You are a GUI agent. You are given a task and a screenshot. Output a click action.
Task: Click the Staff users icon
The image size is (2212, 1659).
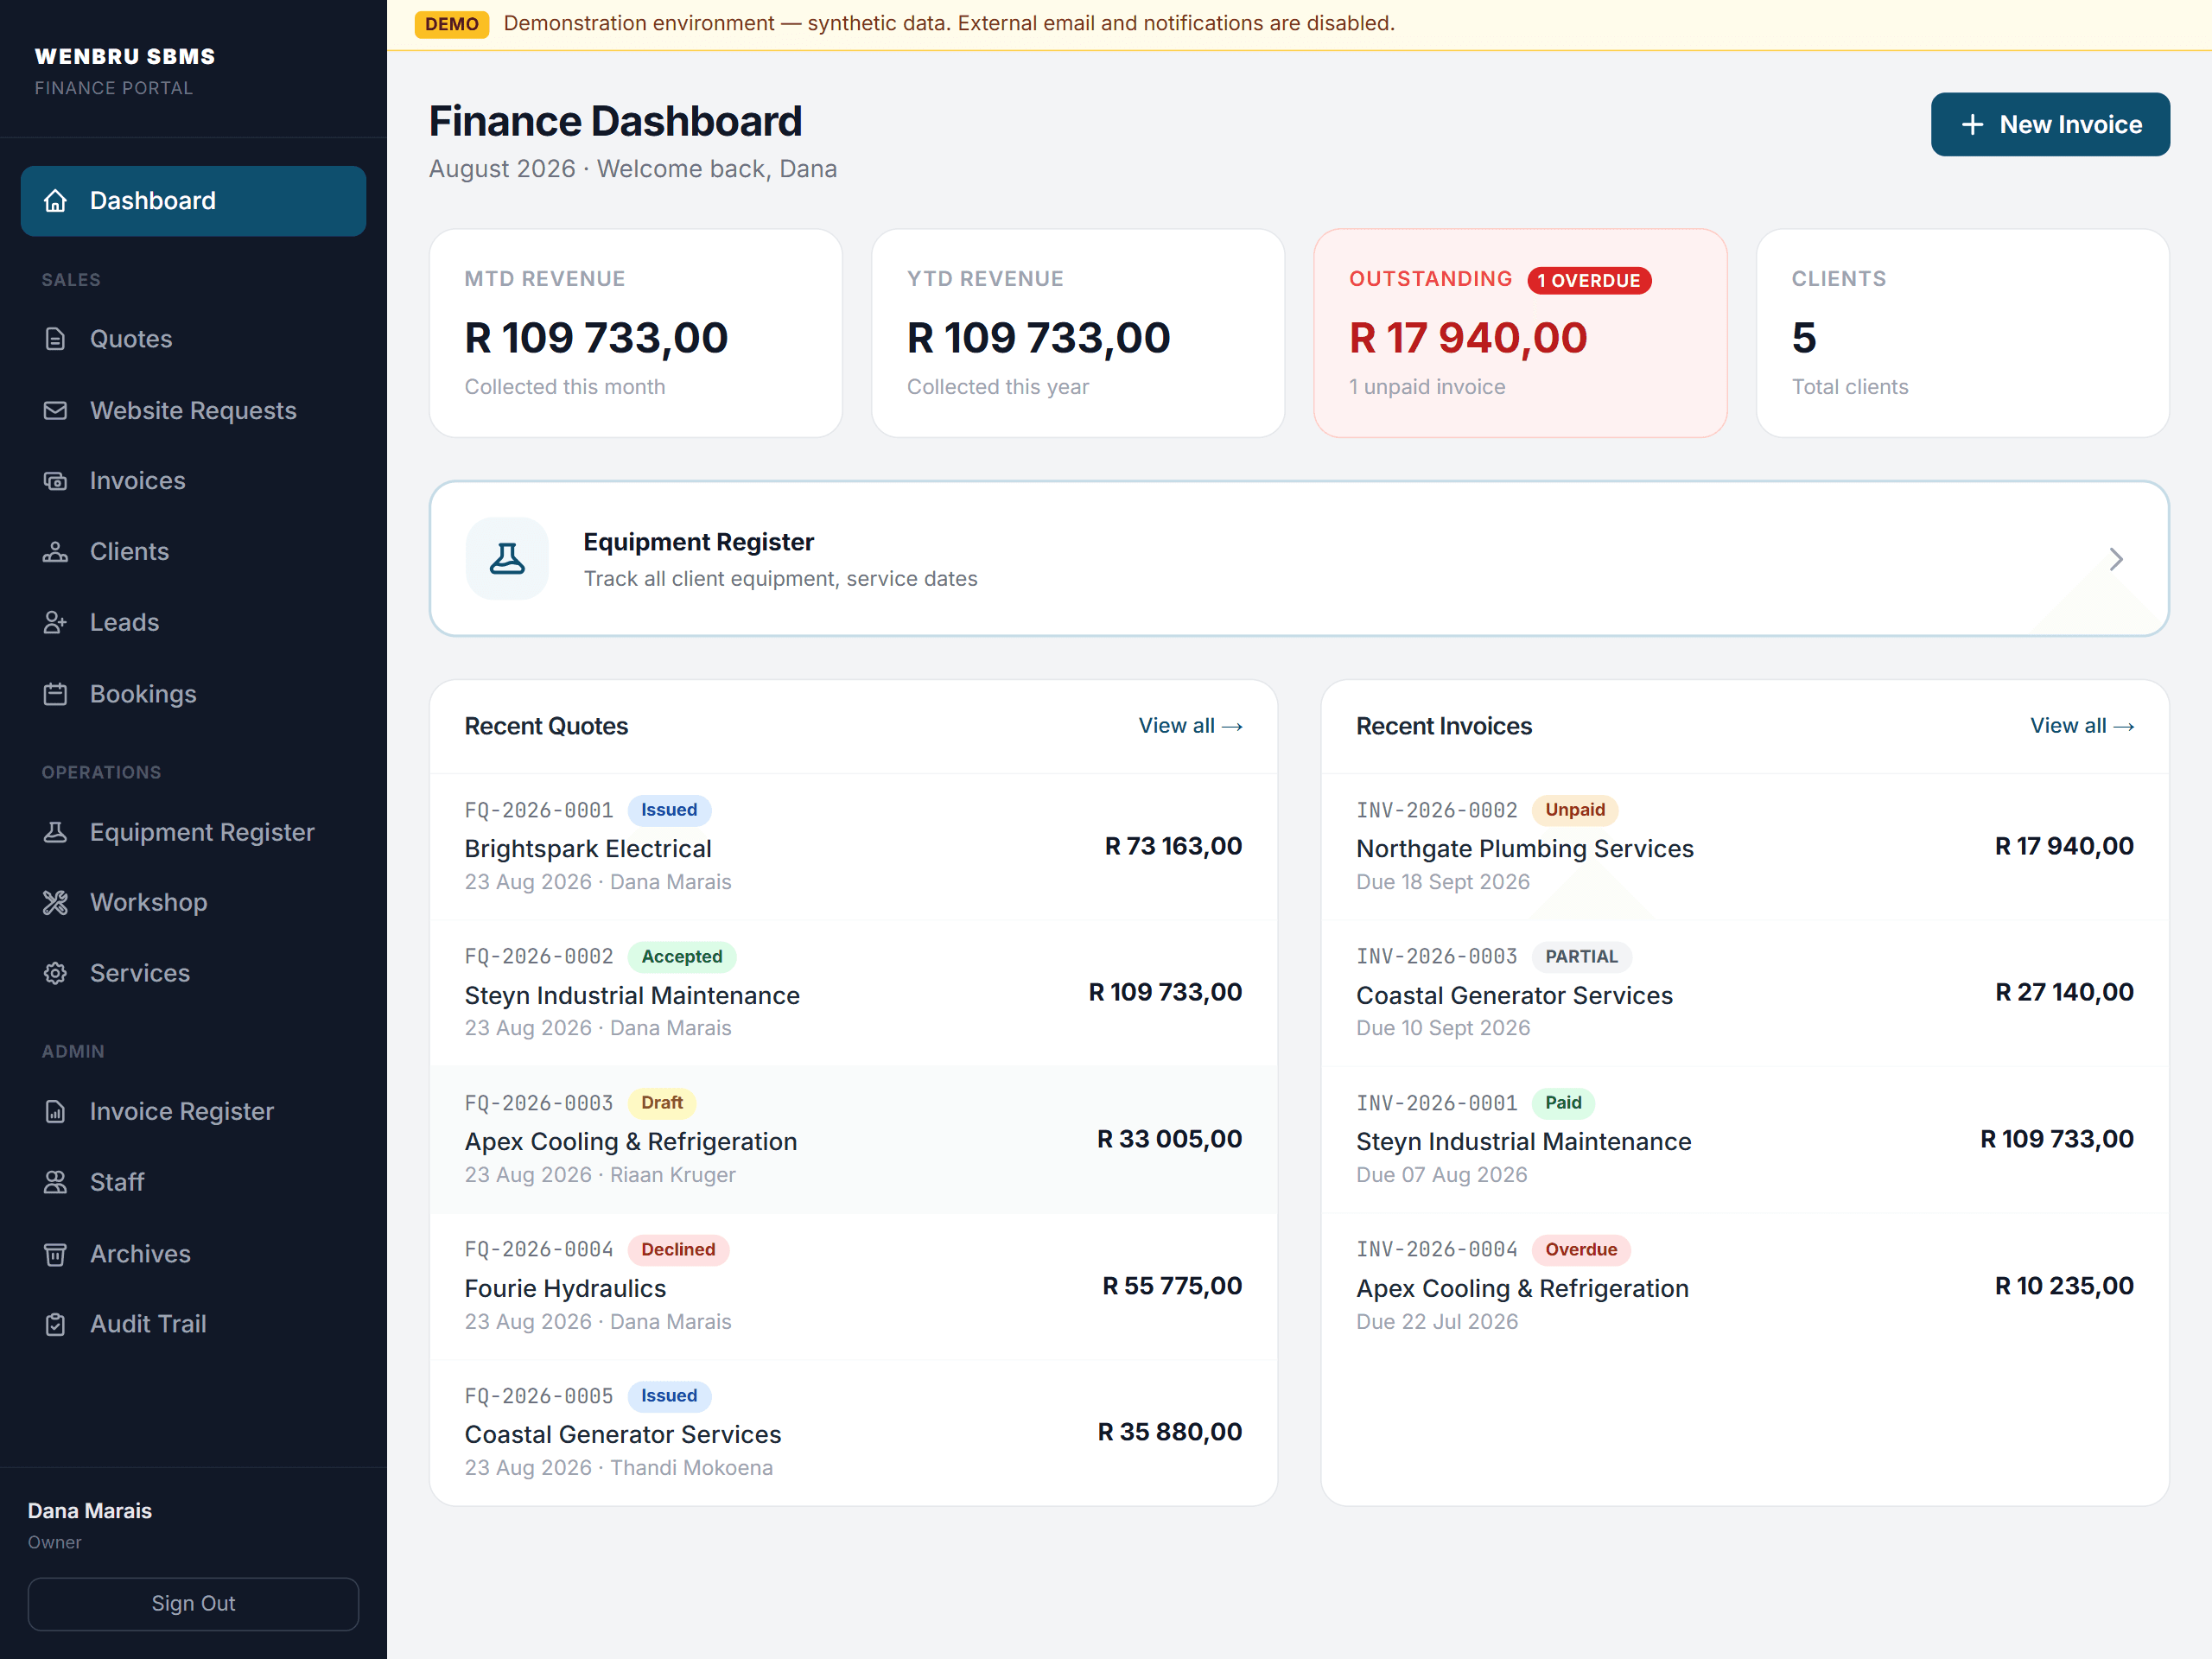coord(55,1183)
